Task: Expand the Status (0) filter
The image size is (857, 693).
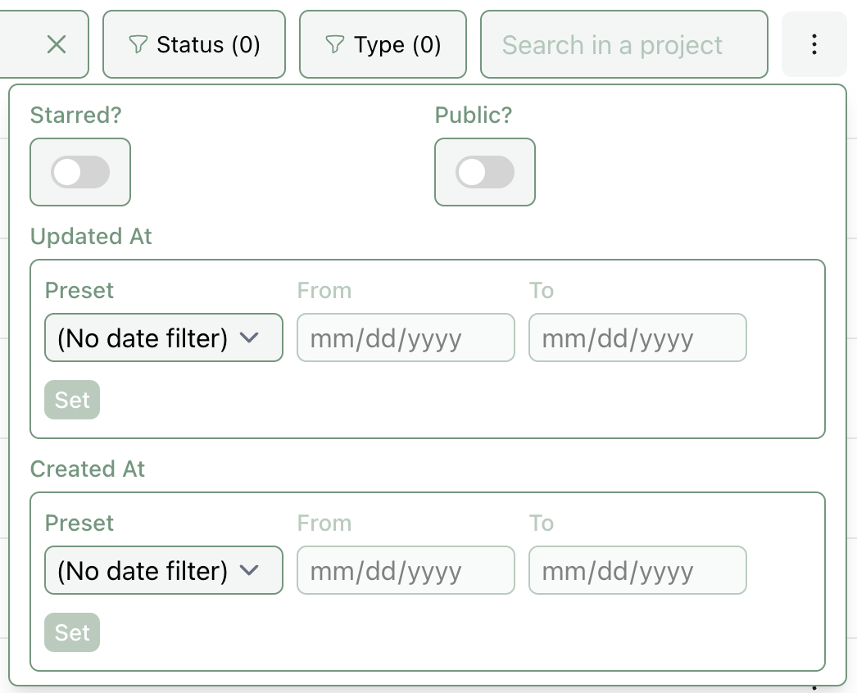Action: pos(194,44)
